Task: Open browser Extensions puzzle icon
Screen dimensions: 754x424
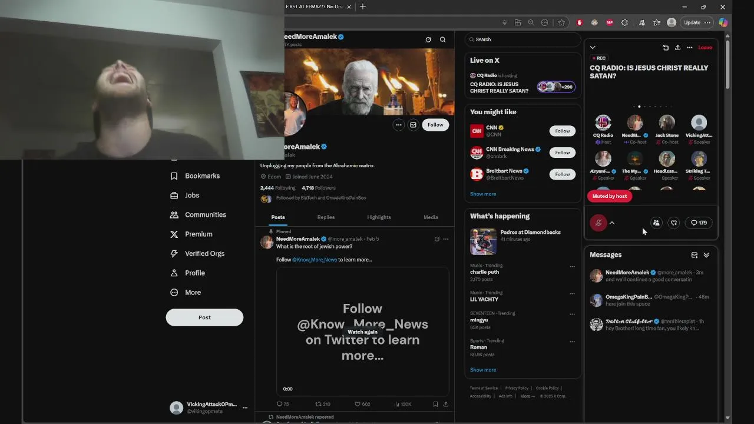Action: click(x=624, y=22)
